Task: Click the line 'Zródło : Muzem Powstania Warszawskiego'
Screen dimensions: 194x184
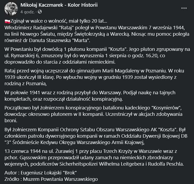Action: [51, 179]
